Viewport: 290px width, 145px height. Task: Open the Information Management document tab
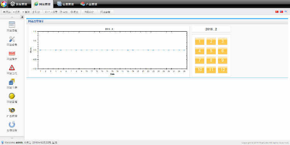[65, 4]
